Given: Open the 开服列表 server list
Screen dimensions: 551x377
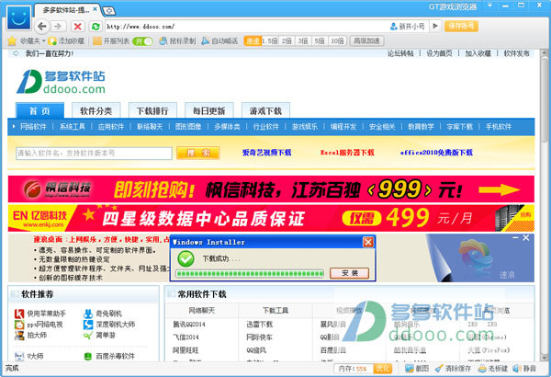Looking at the screenshot, I should (111, 41).
